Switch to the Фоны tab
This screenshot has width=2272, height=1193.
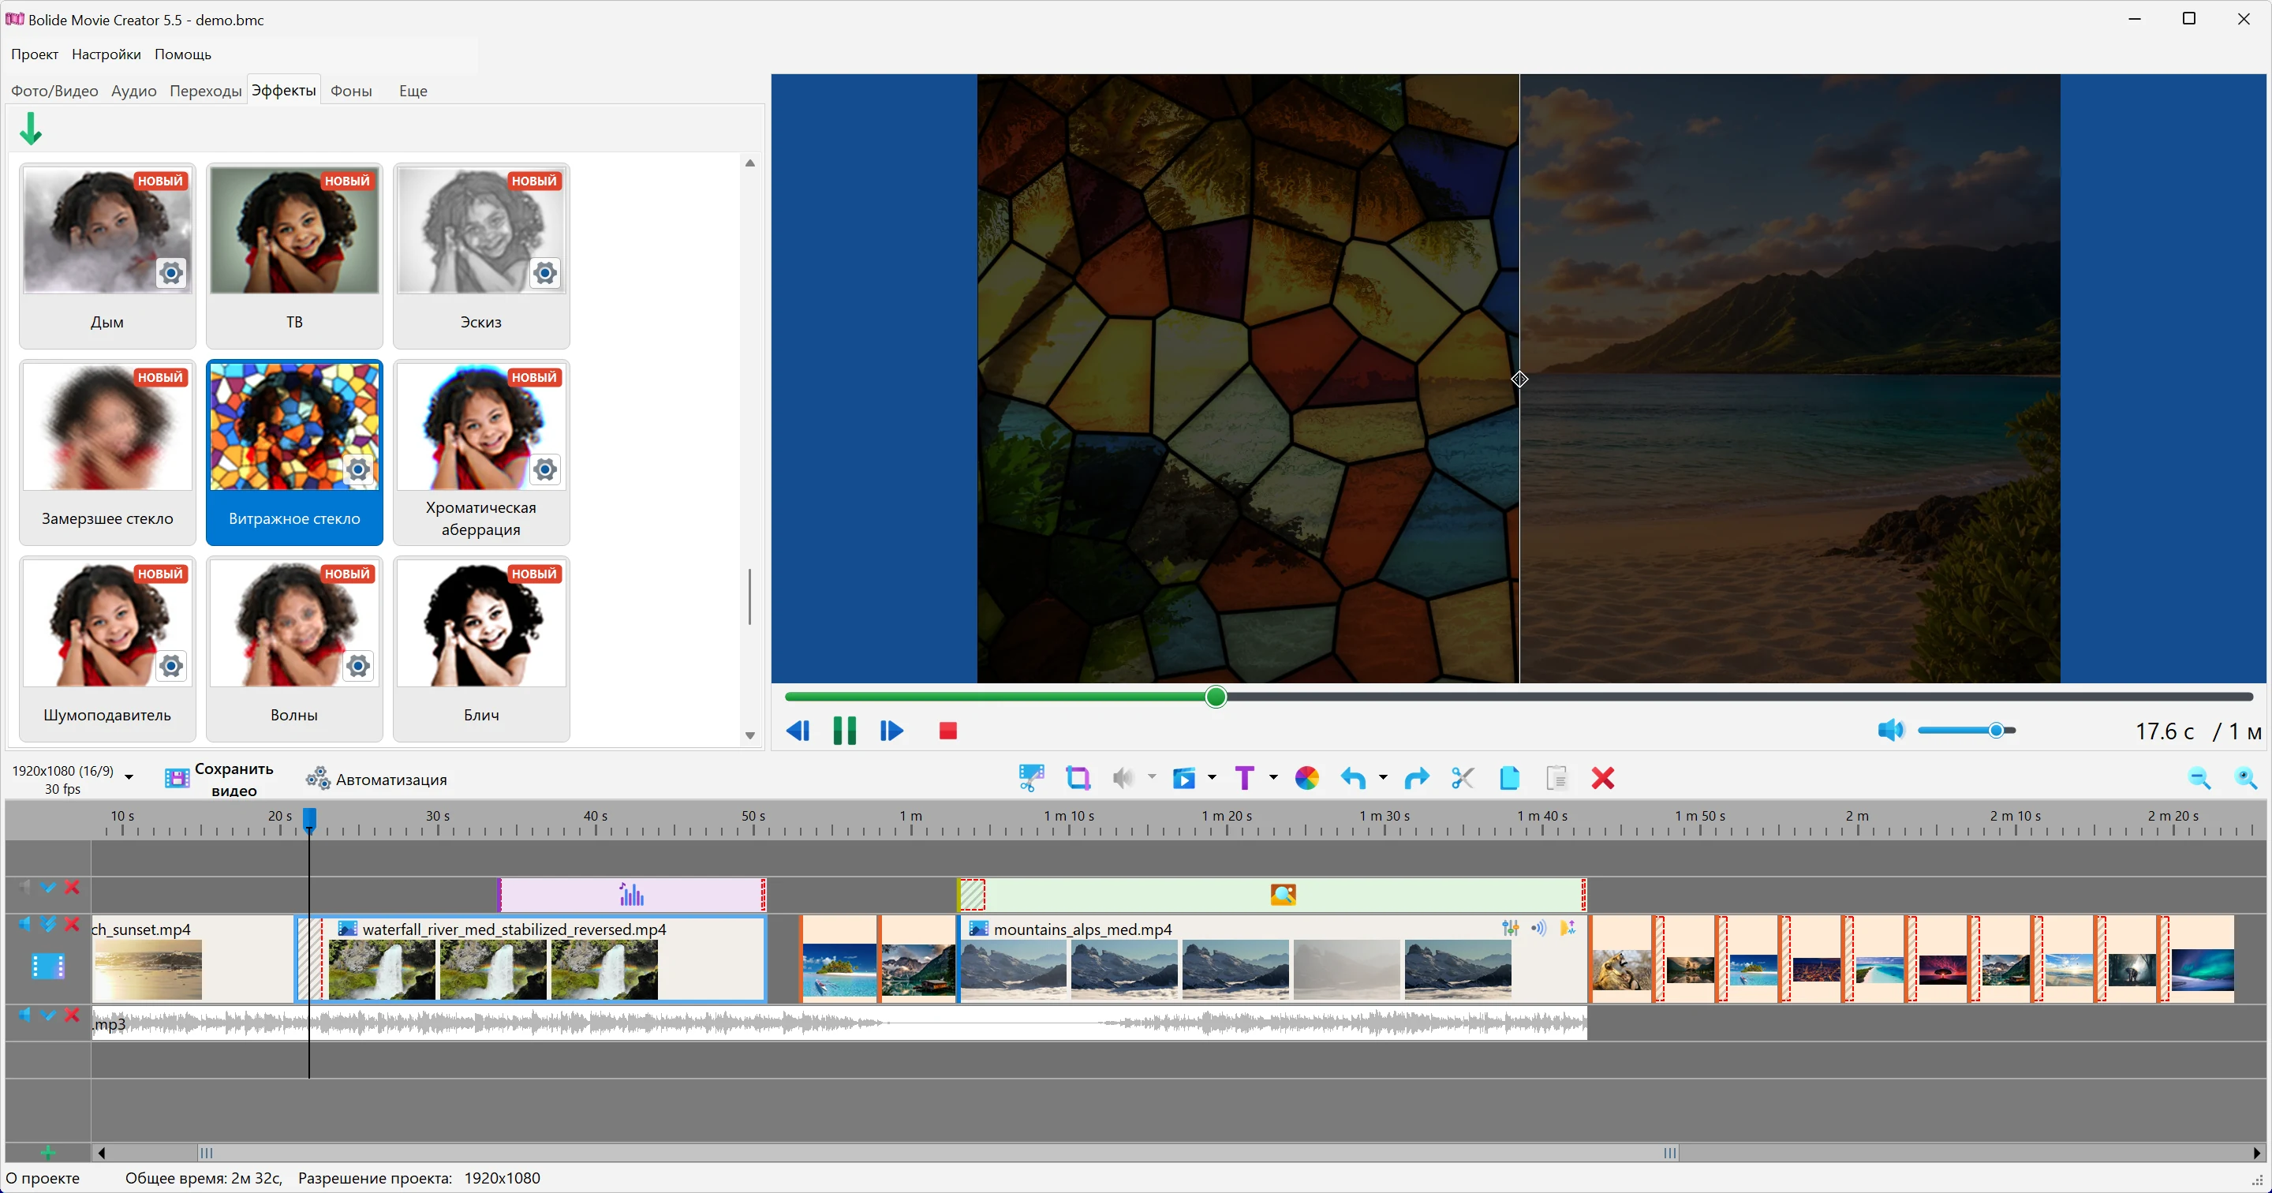[351, 91]
